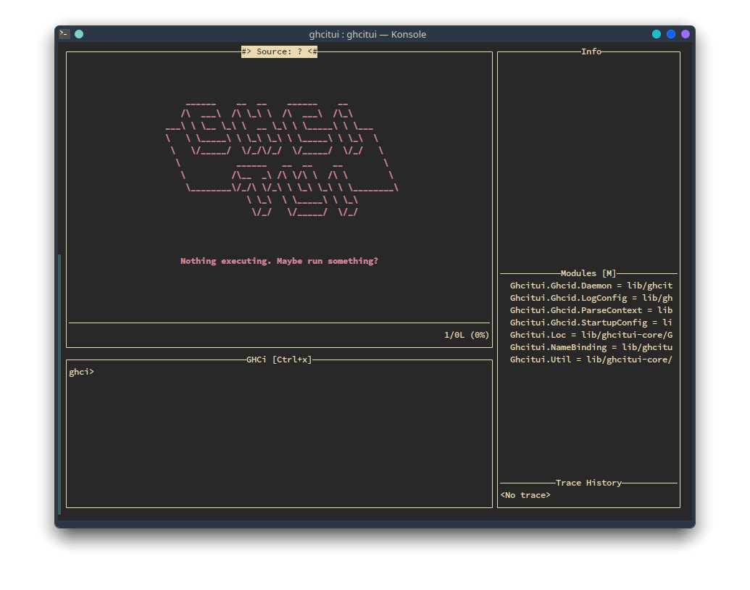Click the Konsole terminal icon in title bar
750x590 pixels.
coord(64,34)
